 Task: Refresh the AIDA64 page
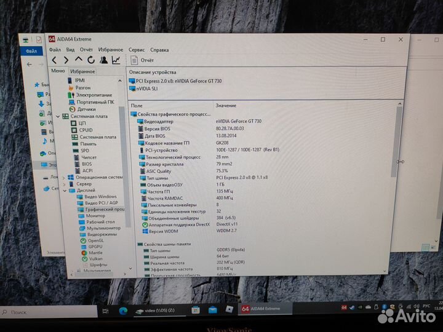[x=91, y=60]
